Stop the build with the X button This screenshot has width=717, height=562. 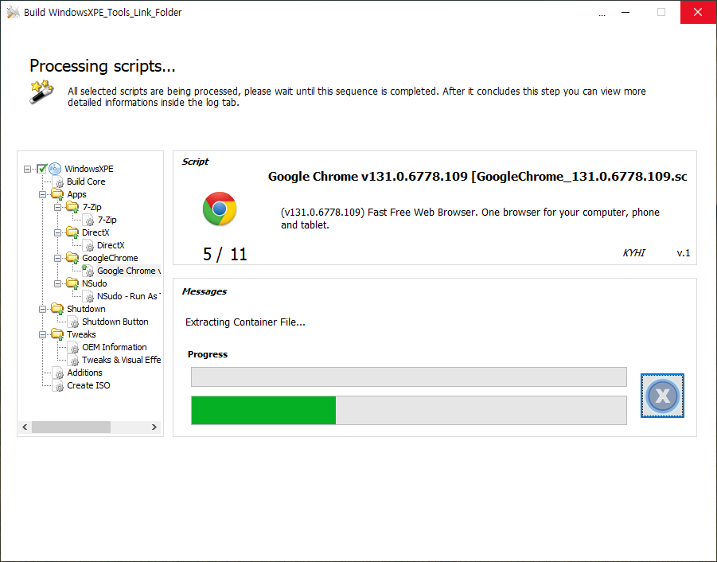pyautogui.click(x=662, y=396)
